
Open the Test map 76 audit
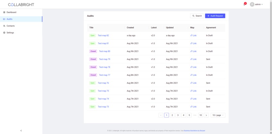pyautogui.click(x=103, y=83)
